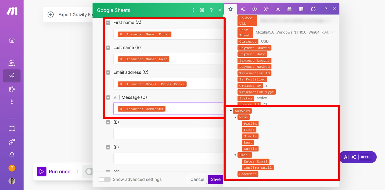Image resolution: width=385 pixels, height=190 pixels.
Task: Go to the Home sidebar icon
Action: click(12, 40)
